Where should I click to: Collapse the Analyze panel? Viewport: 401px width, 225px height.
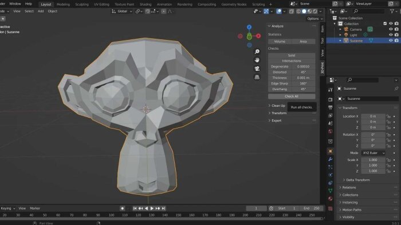pyautogui.click(x=277, y=26)
